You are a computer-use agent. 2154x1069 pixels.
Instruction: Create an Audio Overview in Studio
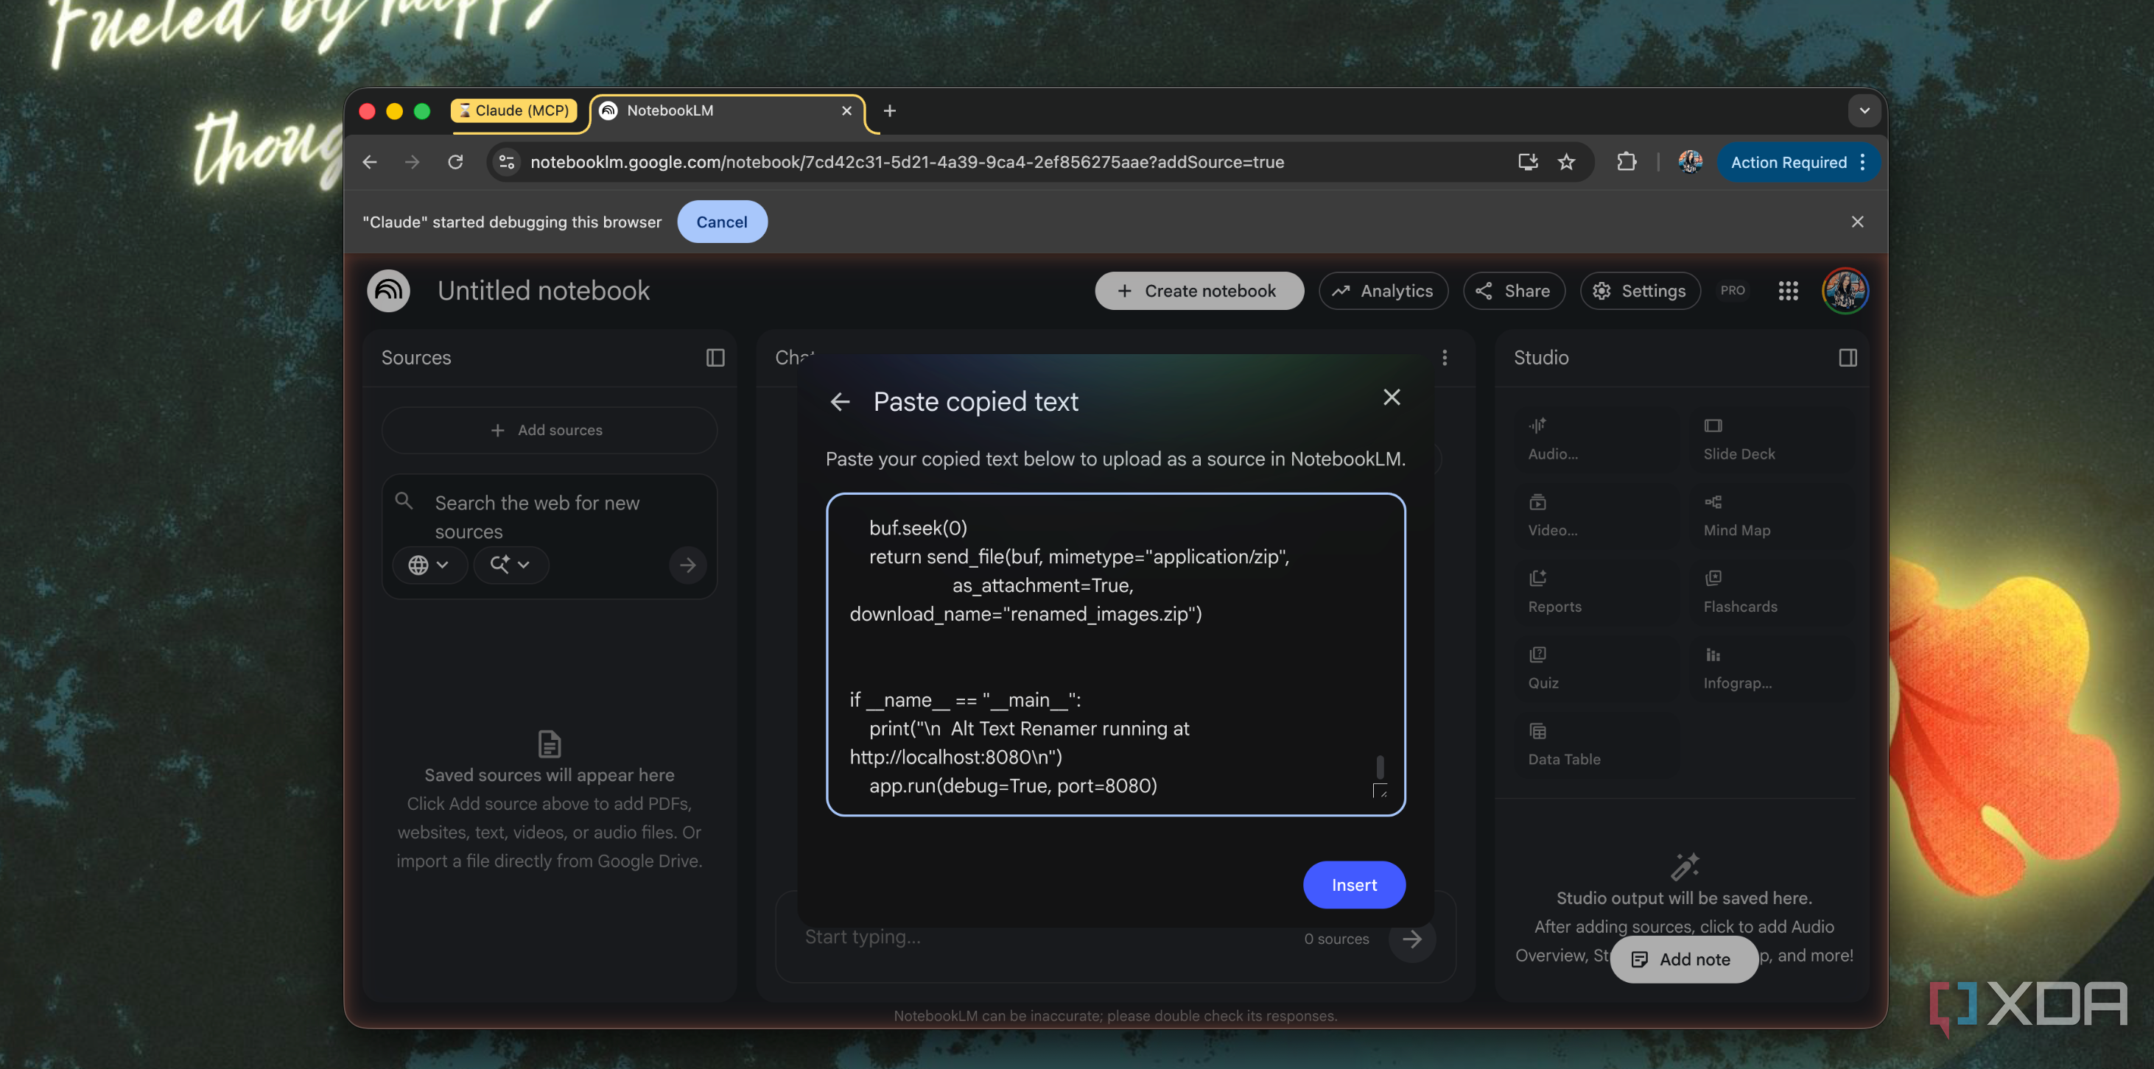(1595, 439)
